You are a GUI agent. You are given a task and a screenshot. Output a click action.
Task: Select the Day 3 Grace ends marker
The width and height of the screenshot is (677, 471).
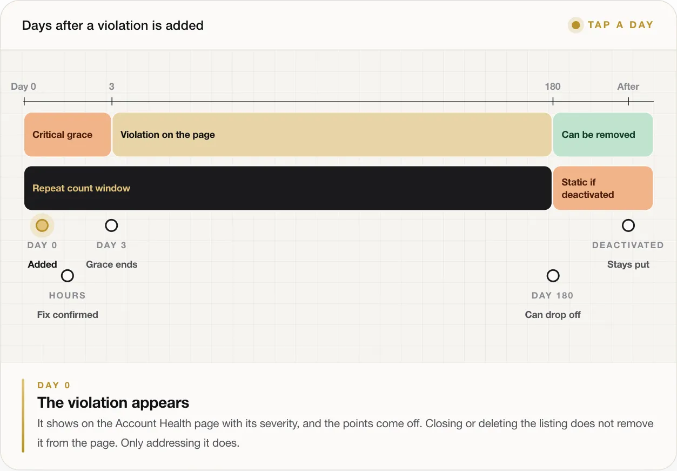click(x=111, y=225)
